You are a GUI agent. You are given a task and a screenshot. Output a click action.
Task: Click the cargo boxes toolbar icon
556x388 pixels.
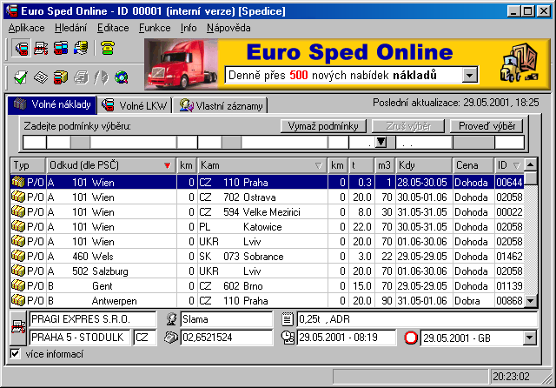tap(61, 77)
